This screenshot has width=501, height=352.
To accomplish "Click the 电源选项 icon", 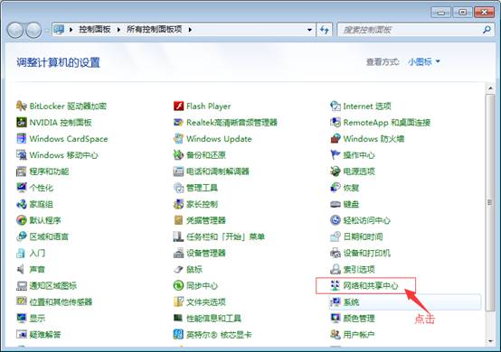I will click(x=336, y=171).
